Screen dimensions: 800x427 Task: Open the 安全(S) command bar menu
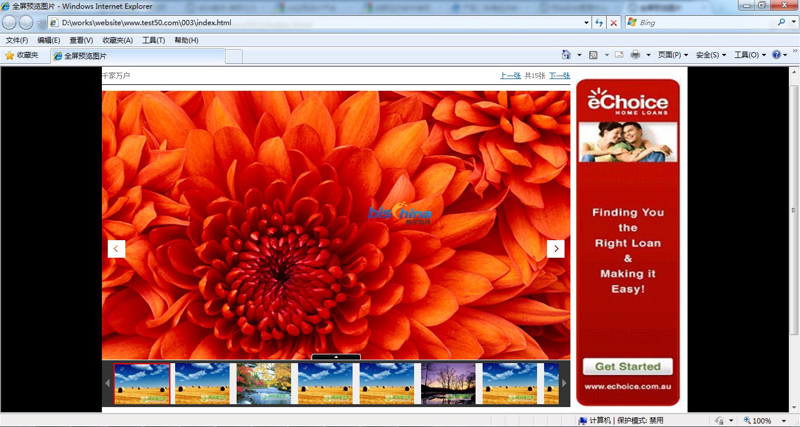tap(711, 55)
